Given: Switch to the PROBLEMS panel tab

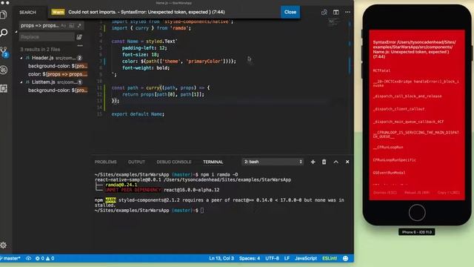Looking at the screenshot, I should click(105, 162).
